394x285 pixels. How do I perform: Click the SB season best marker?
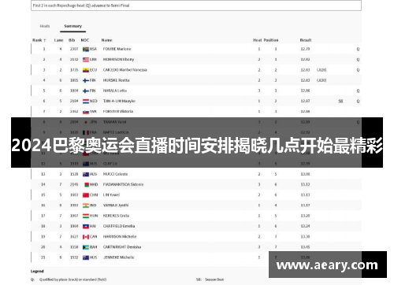(x=340, y=101)
